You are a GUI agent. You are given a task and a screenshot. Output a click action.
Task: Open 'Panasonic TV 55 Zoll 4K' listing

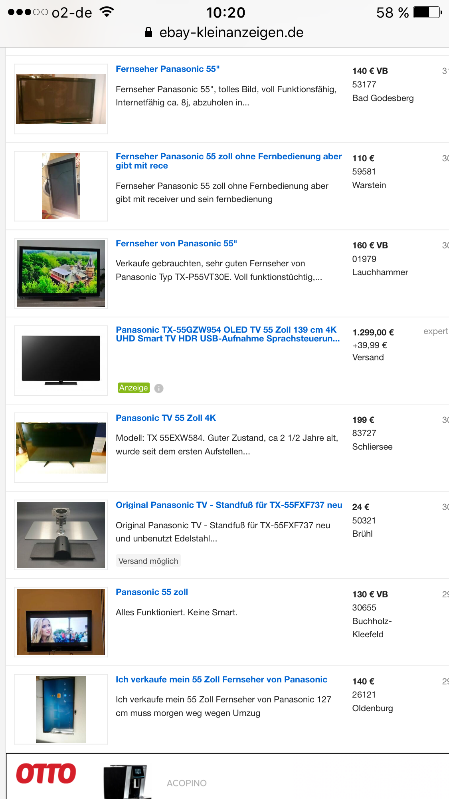[x=166, y=418]
